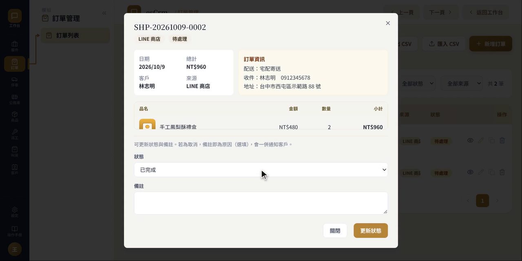Edit the lower order row via pencil icon

click(x=481, y=172)
